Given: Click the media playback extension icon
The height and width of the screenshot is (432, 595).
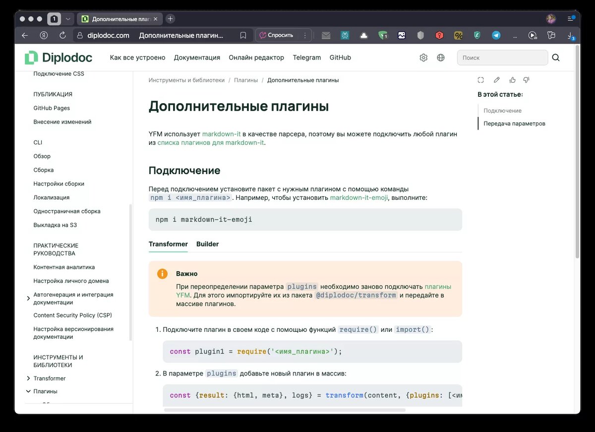Looking at the screenshot, I should [533, 35].
